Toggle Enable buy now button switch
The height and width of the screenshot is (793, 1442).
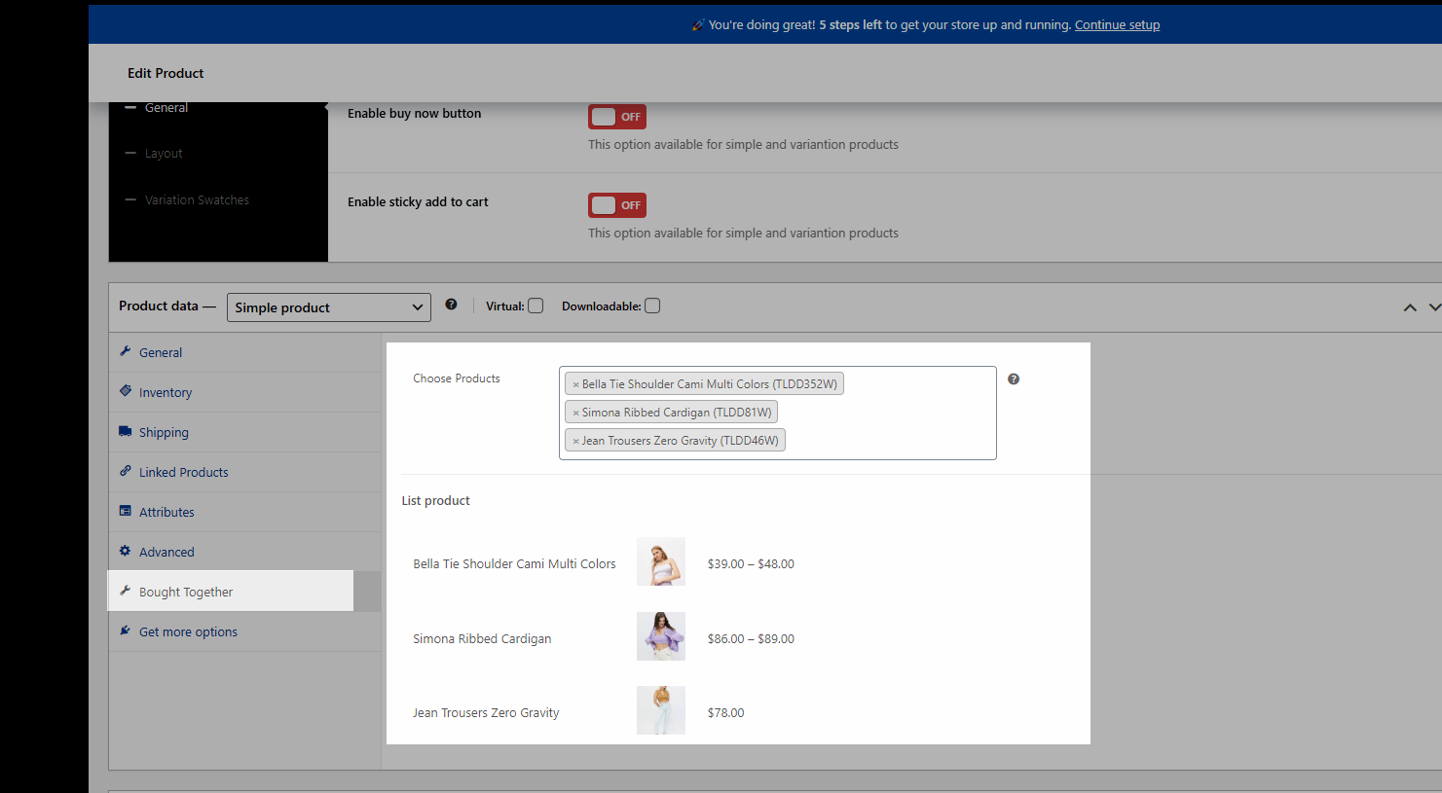(617, 117)
